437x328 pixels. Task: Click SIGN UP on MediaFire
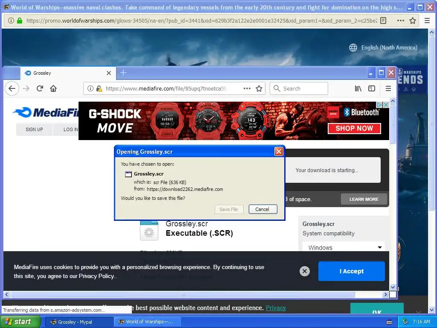(x=34, y=129)
